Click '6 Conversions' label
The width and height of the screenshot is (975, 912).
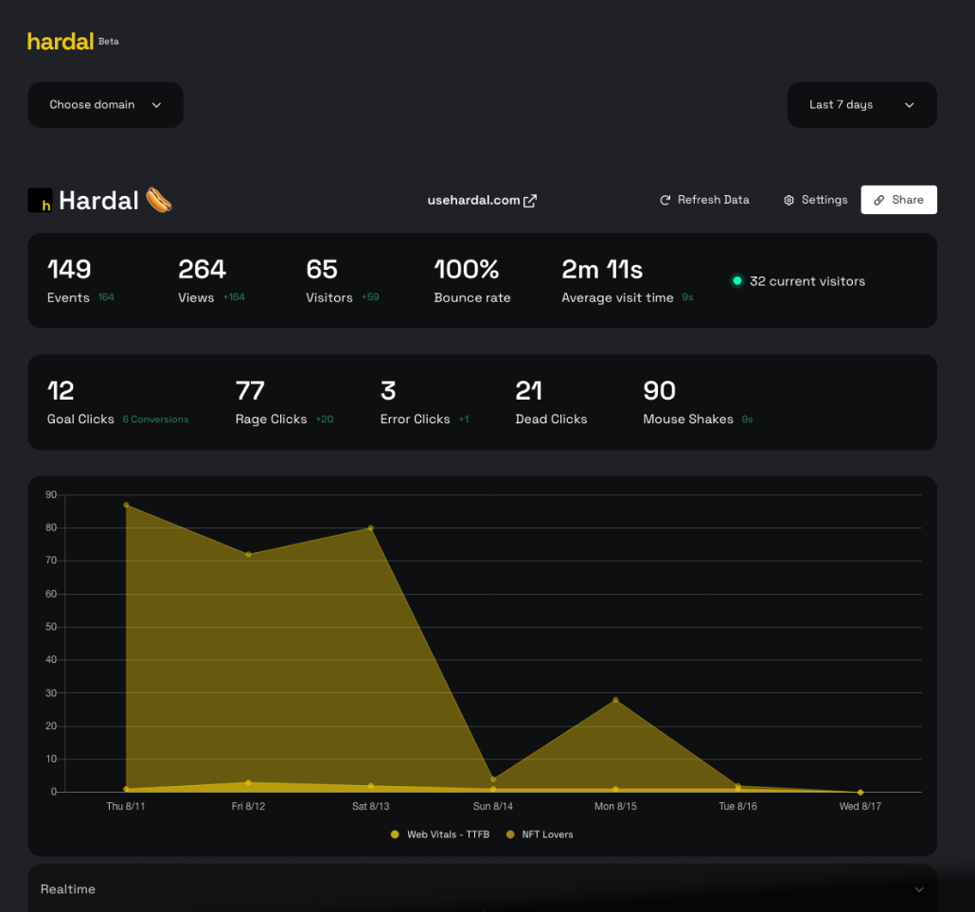[x=155, y=420]
